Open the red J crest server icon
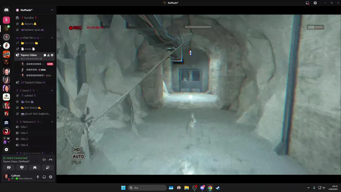Image resolution: width=341 pixels, height=192 pixels. click(6, 131)
